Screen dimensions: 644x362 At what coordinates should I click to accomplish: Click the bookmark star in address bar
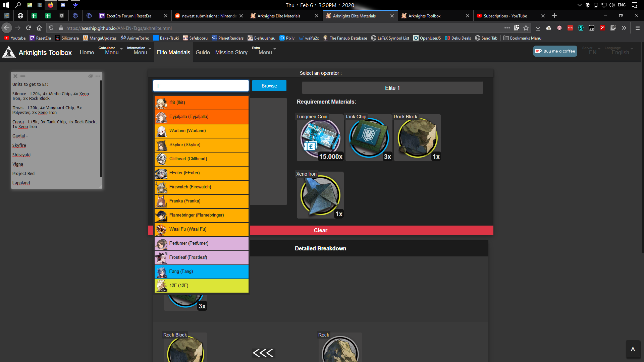(526, 28)
